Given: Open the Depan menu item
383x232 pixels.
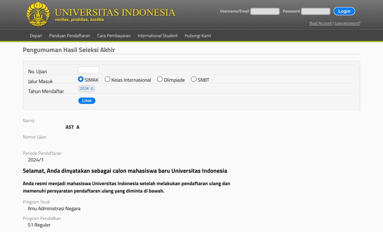Looking at the screenshot, I should tap(36, 36).
